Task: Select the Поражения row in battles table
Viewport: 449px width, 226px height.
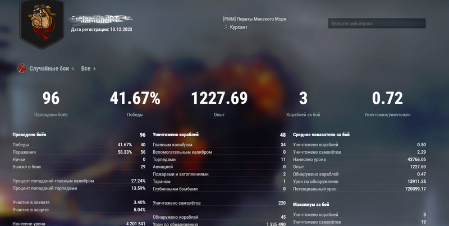Action: coord(79,152)
